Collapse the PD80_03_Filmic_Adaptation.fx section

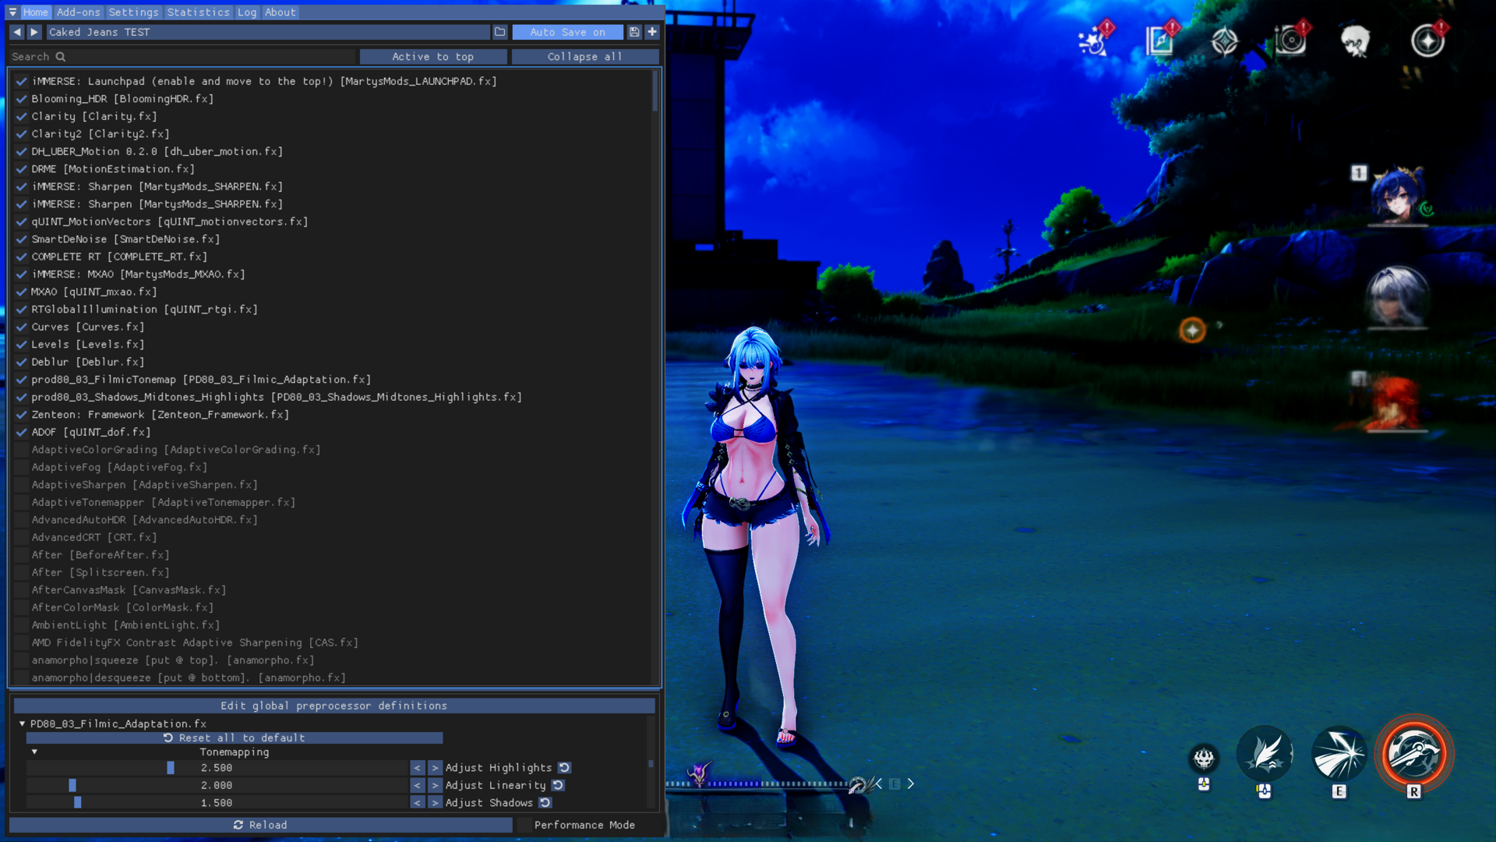[23, 723]
